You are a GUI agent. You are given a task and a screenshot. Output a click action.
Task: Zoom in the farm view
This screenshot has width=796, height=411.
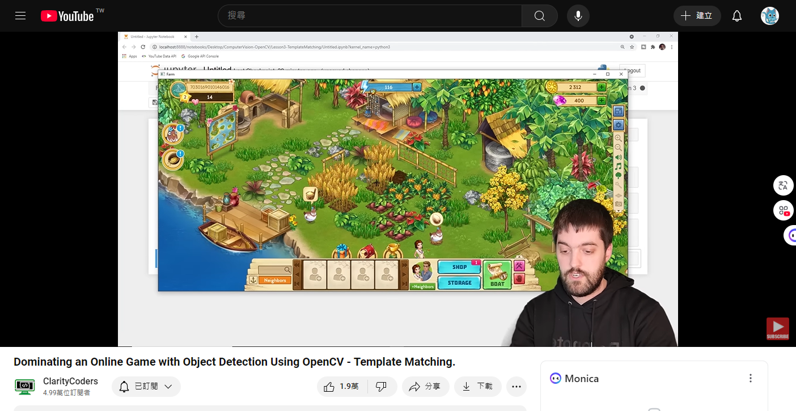[619, 138]
